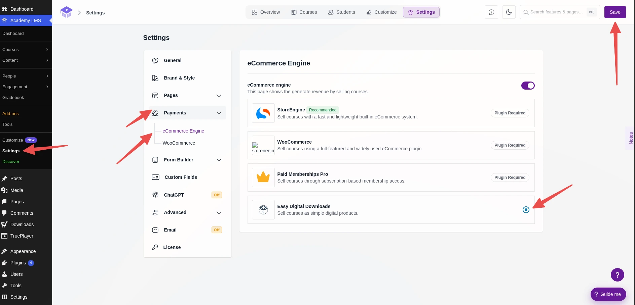Image resolution: width=635 pixels, height=305 pixels.
Task: Open the WooCommerce payments sub-item
Action: 179,143
